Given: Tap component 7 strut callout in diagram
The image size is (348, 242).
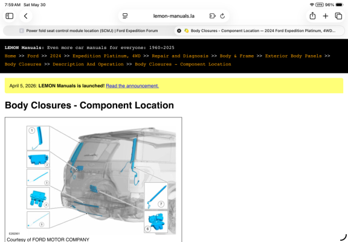Looking at the screenshot, I should (x=156, y=196).
